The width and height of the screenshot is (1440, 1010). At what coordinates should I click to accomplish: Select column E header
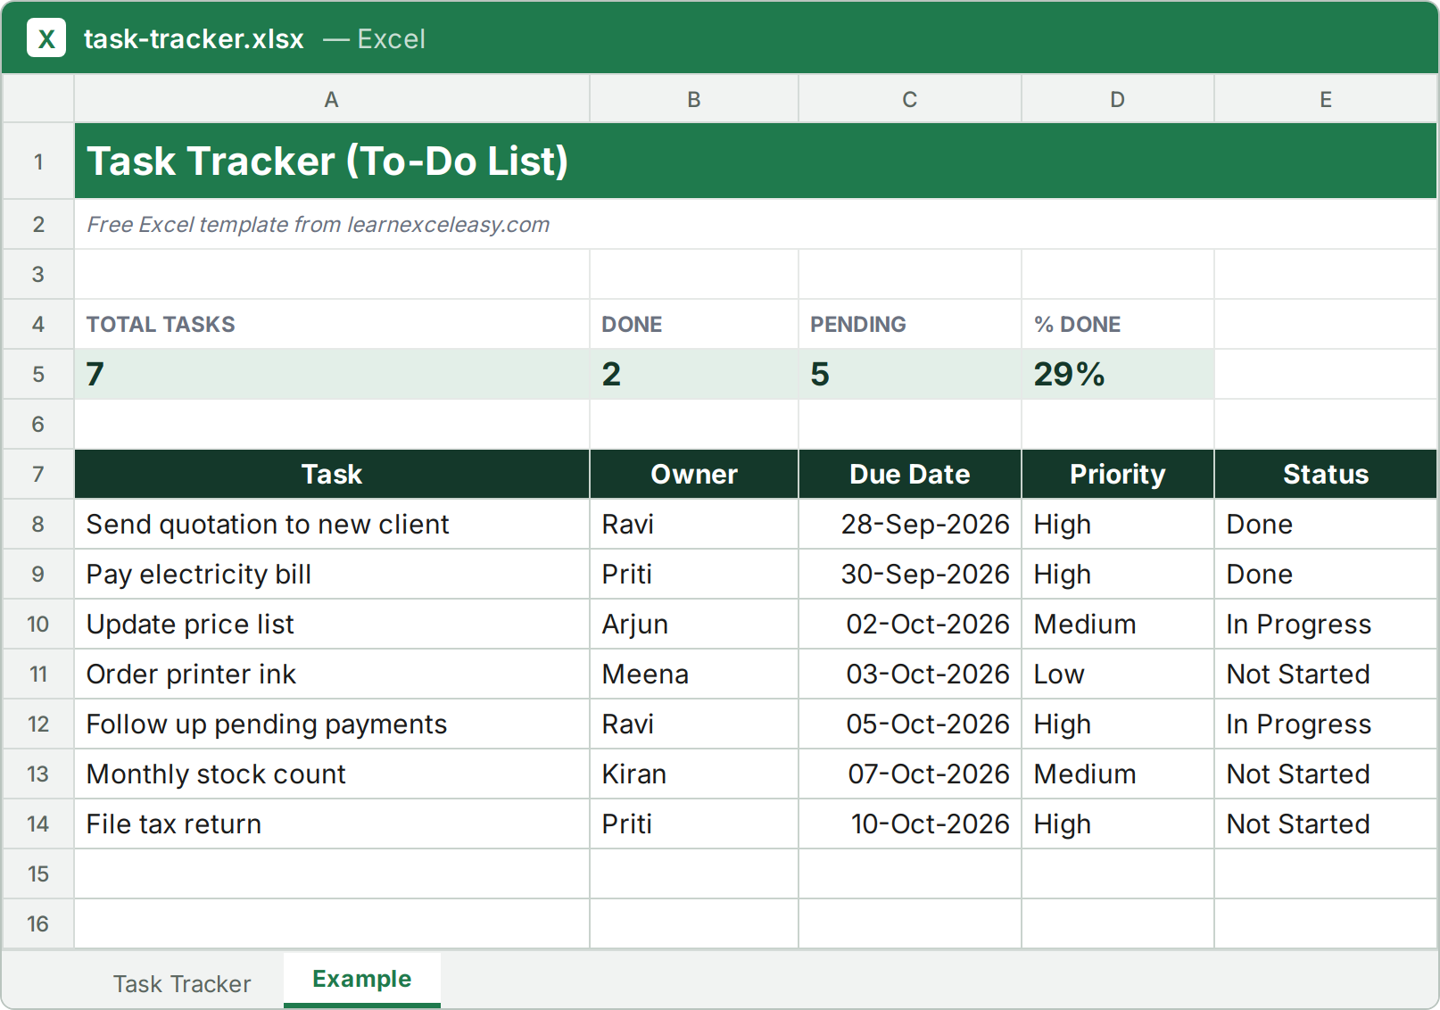tap(1326, 99)
